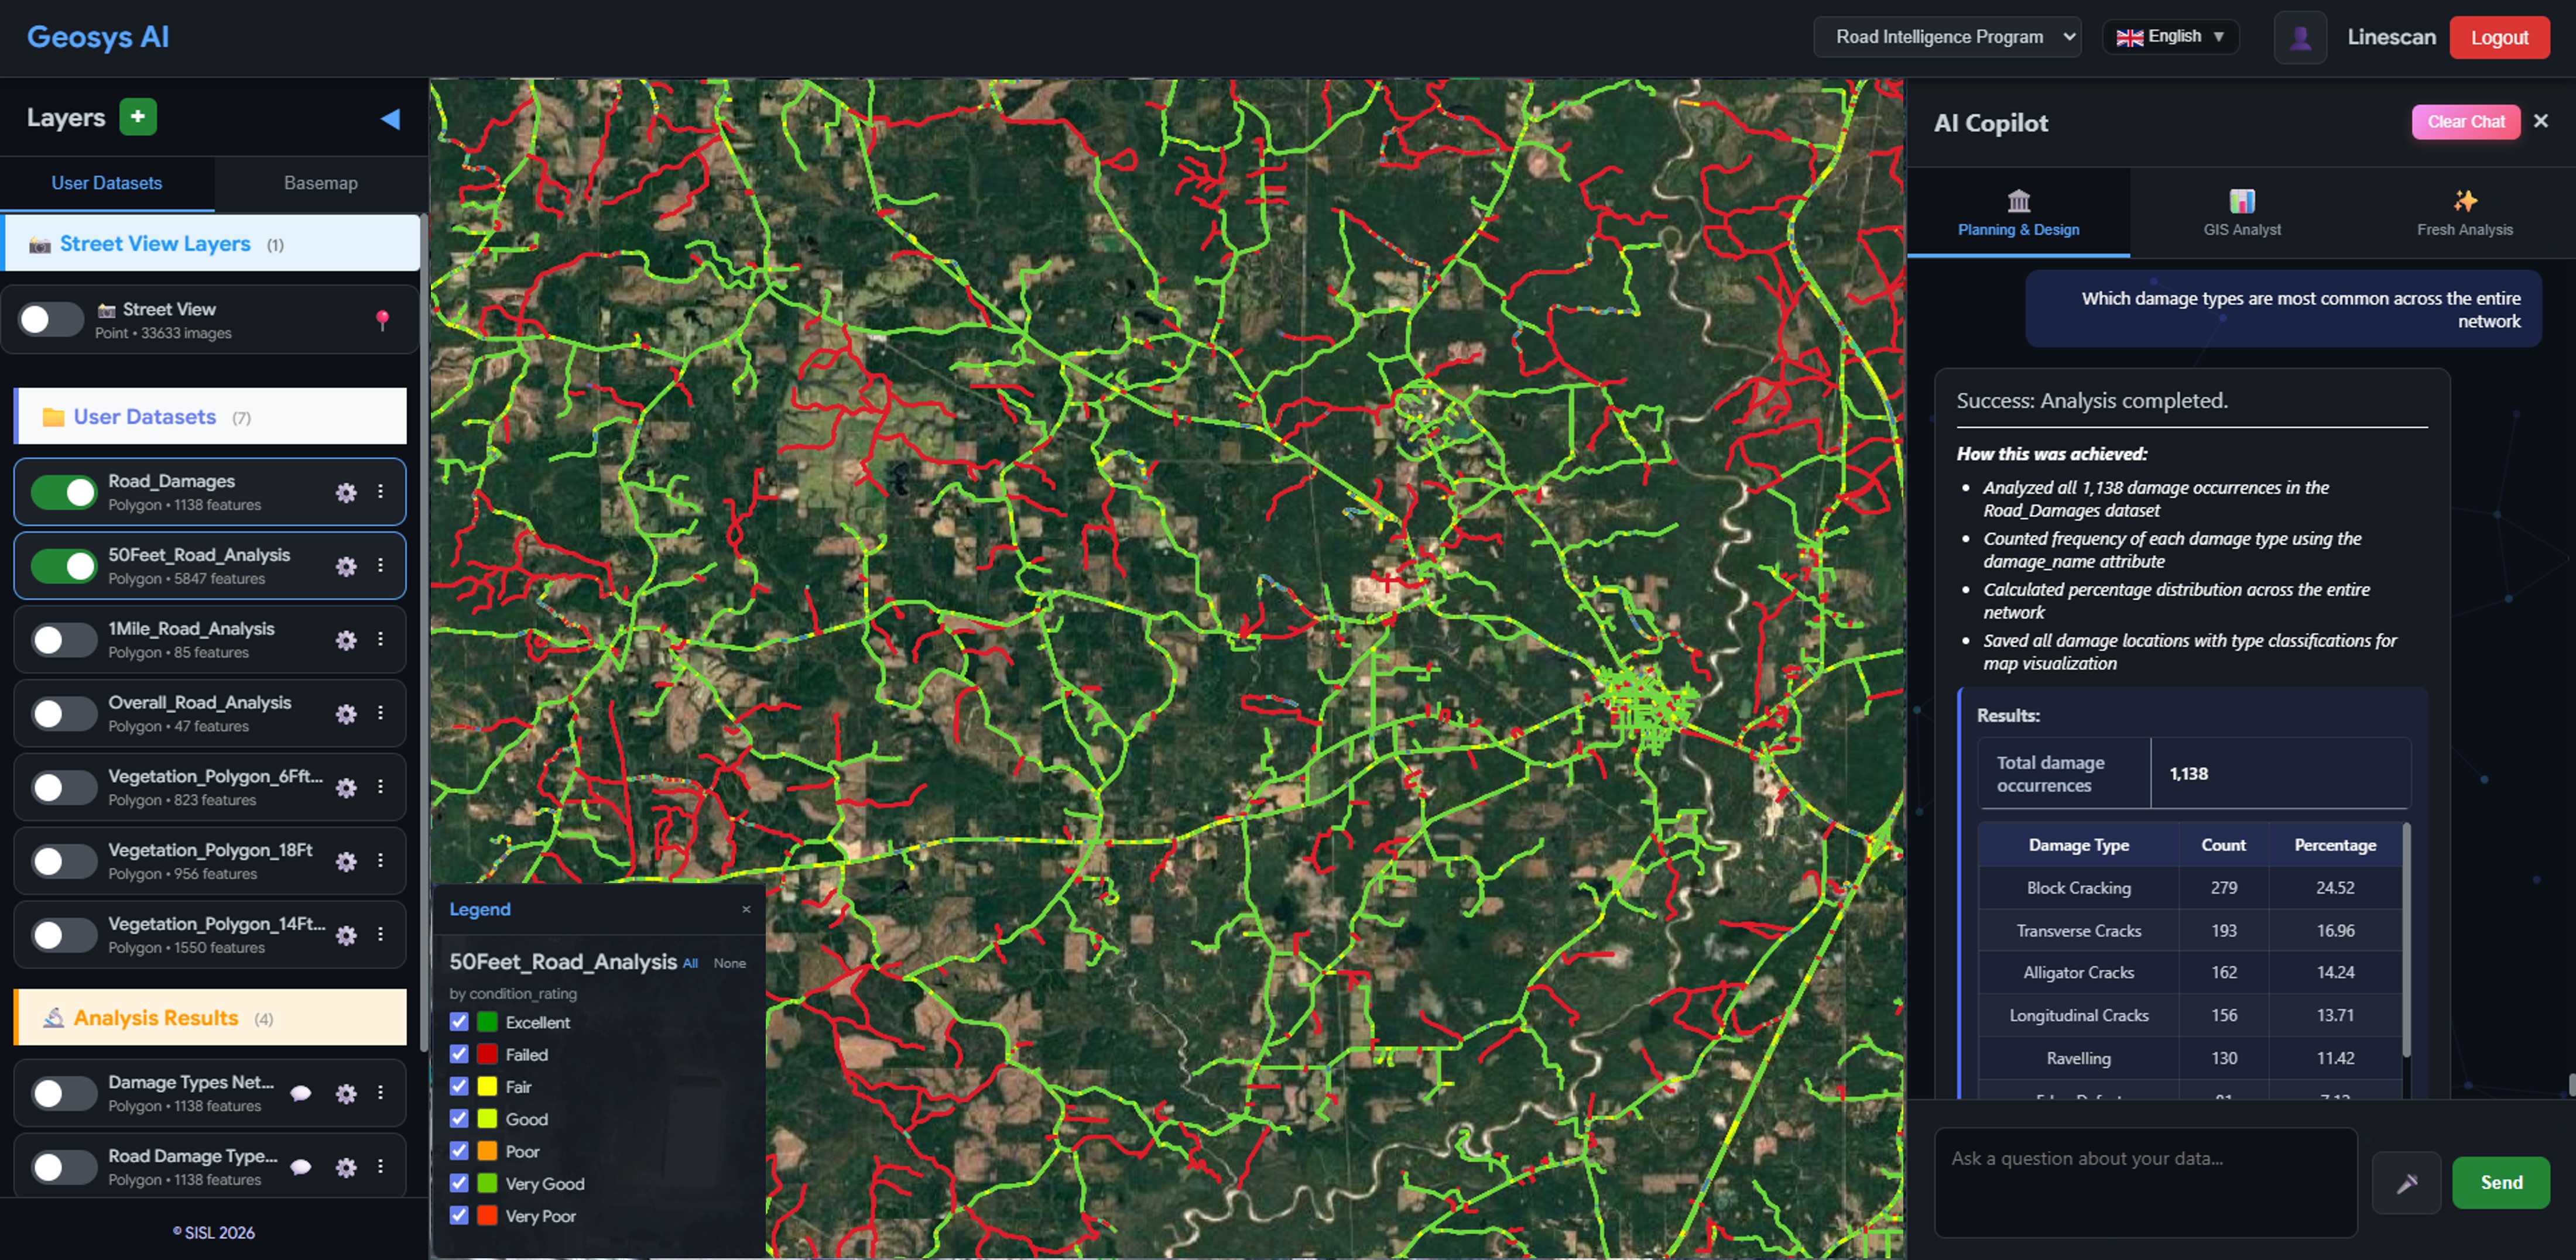Viewport: 2576px width, 1260px height.
Task: Disable the 50Feet_Road_Analysis layer toggle
Action: coord(64,566)
